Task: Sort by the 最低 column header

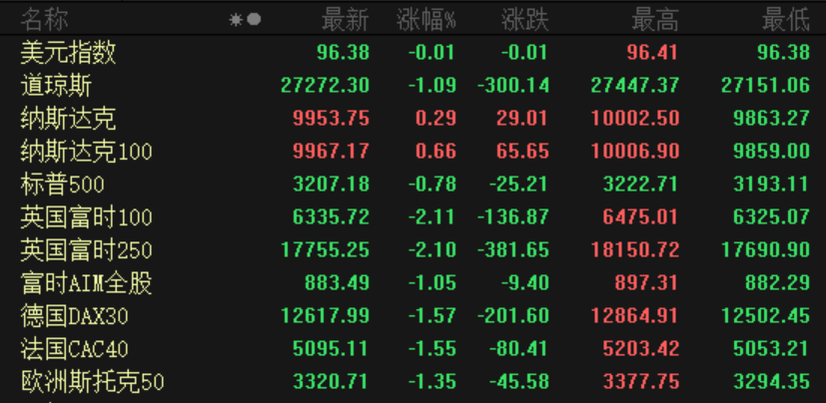Action: (785, 21)
